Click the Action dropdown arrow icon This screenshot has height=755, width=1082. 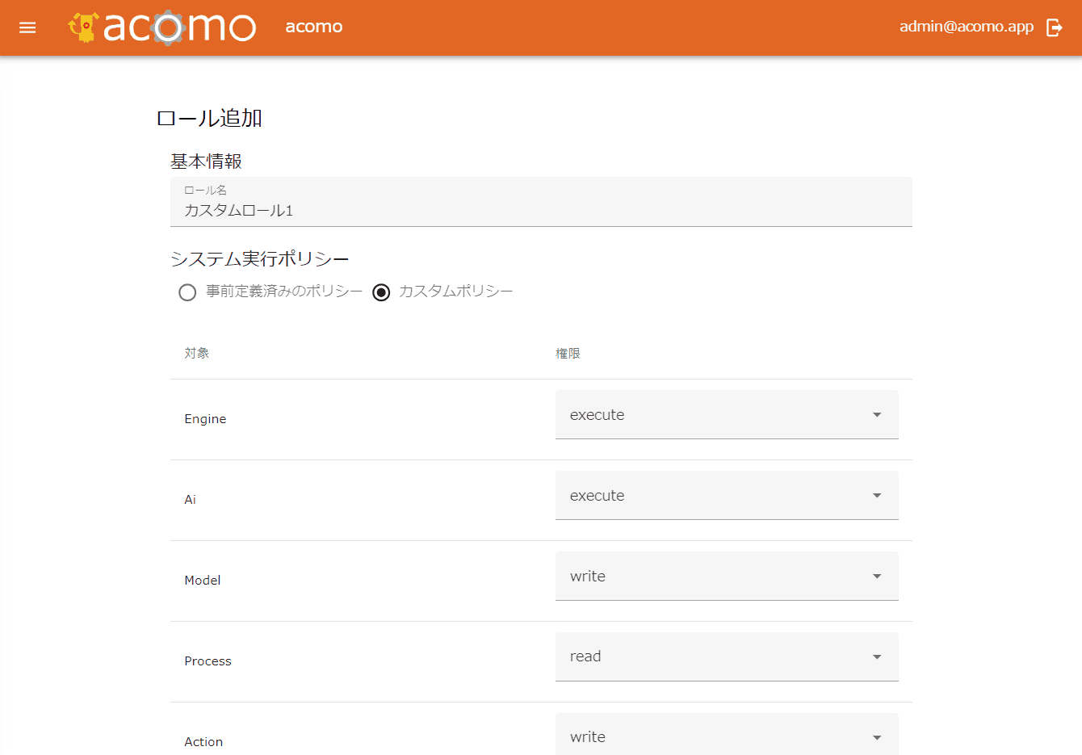(877, 737)
